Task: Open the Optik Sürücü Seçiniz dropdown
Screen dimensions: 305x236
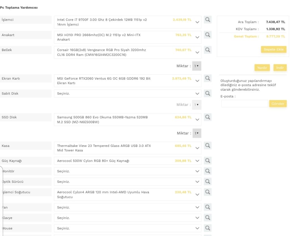Action: 128,182
